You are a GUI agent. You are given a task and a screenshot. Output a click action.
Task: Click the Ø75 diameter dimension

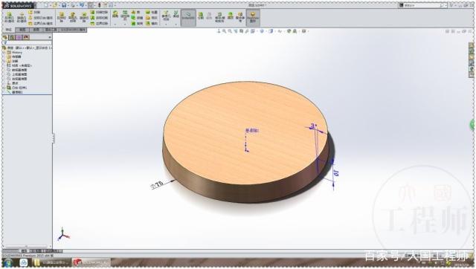157,184
